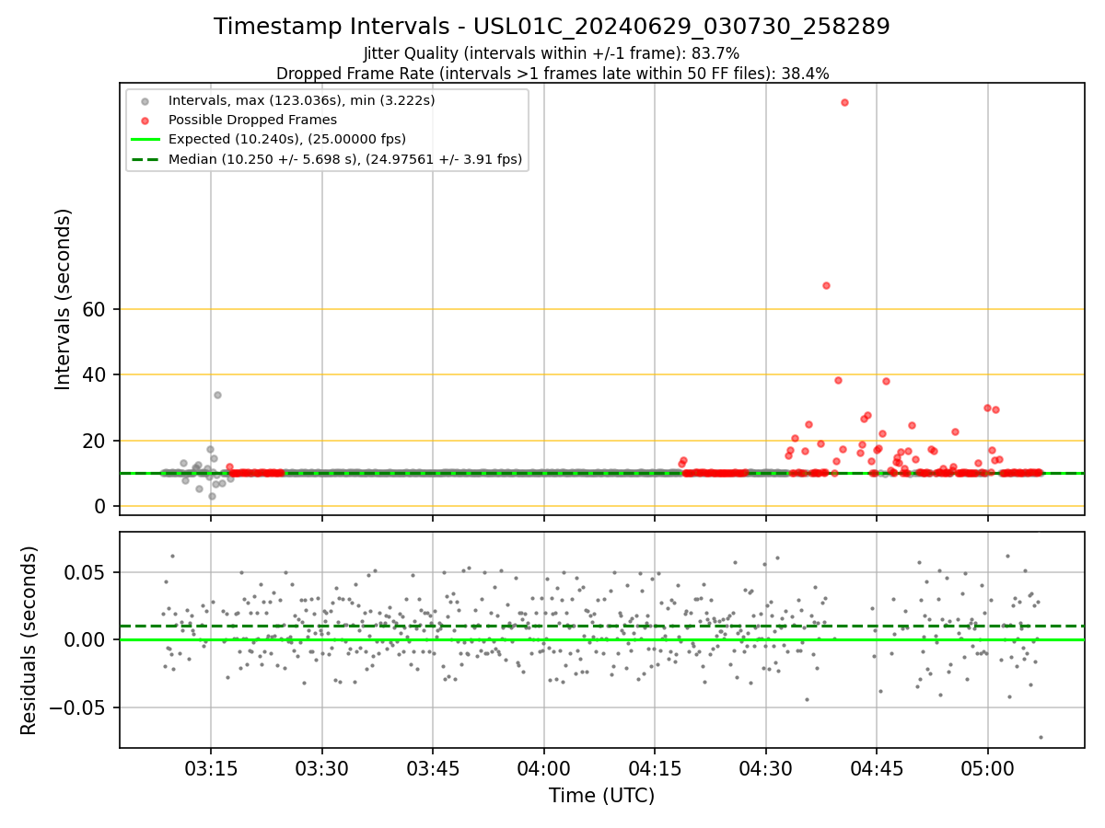Click the solid green line sample in the legend
Screen dimensions: 1105x828
(x=145, y=140)
